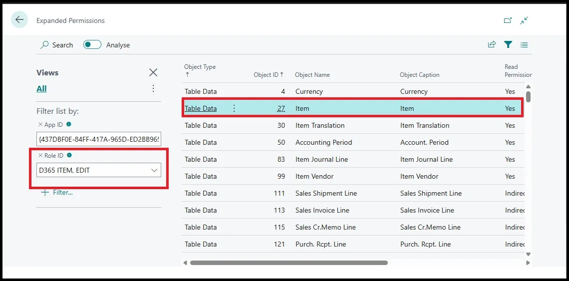569x281 pixels.
Task: Select Sales Invoice Line name cell
Action: [x=322, y=210]
